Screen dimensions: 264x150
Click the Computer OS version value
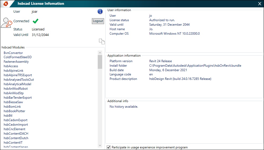click(174, 34)
